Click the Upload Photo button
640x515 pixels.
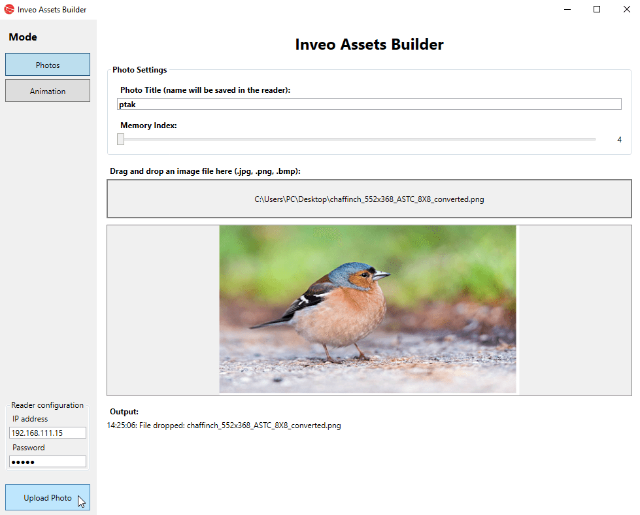[x=48, y=497]
